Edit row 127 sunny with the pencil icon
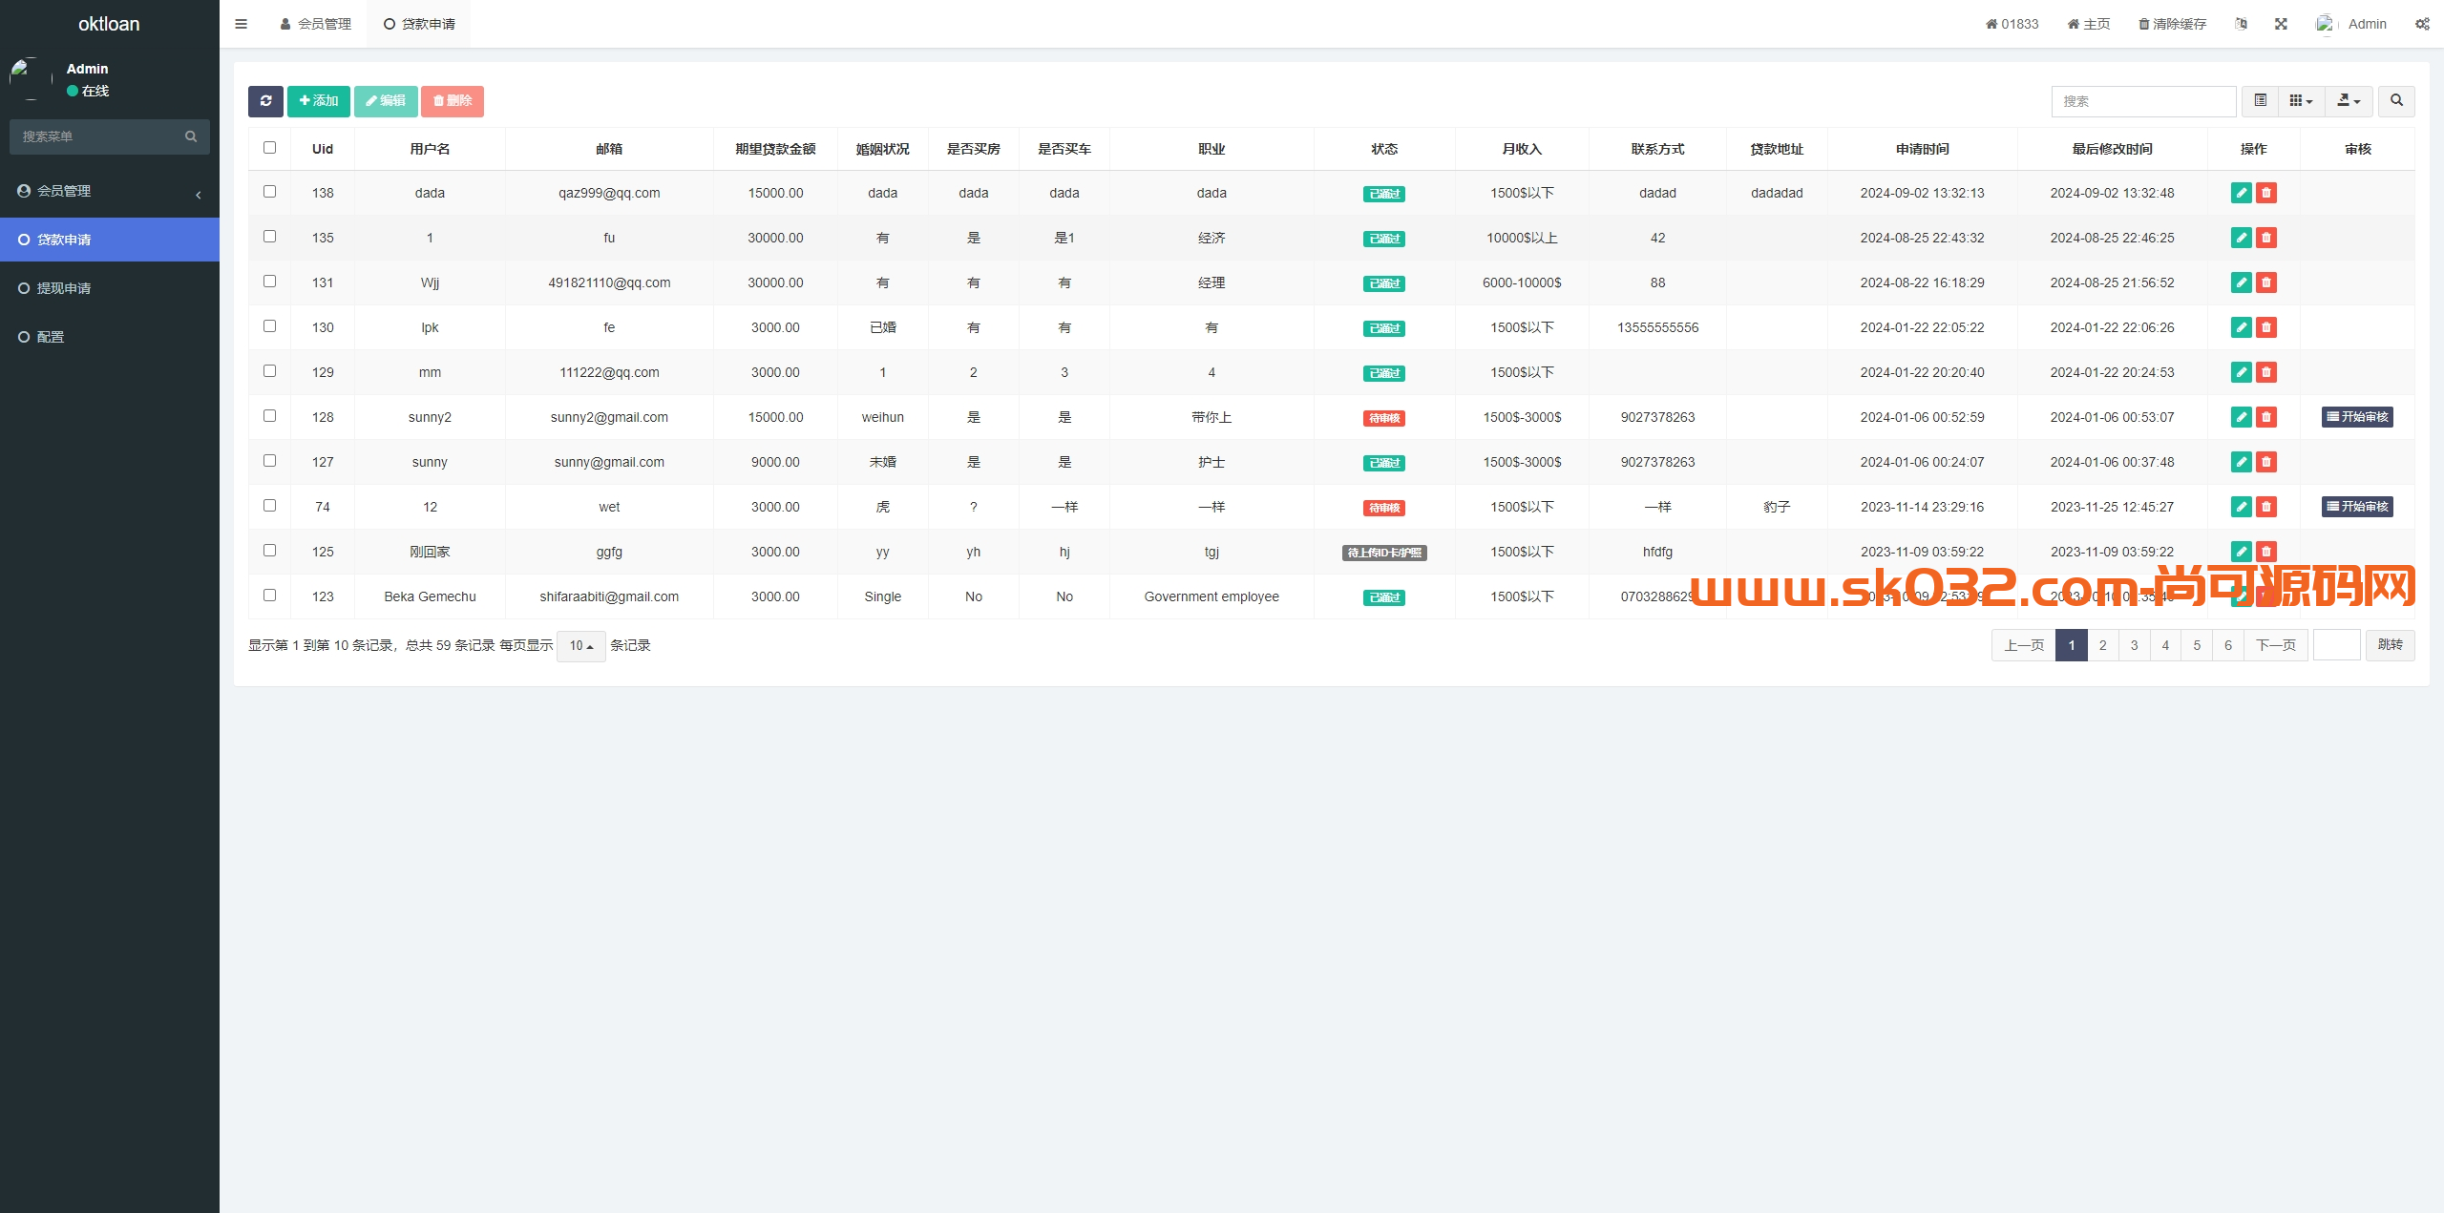2444x1213 pixels. point(2242,462)
